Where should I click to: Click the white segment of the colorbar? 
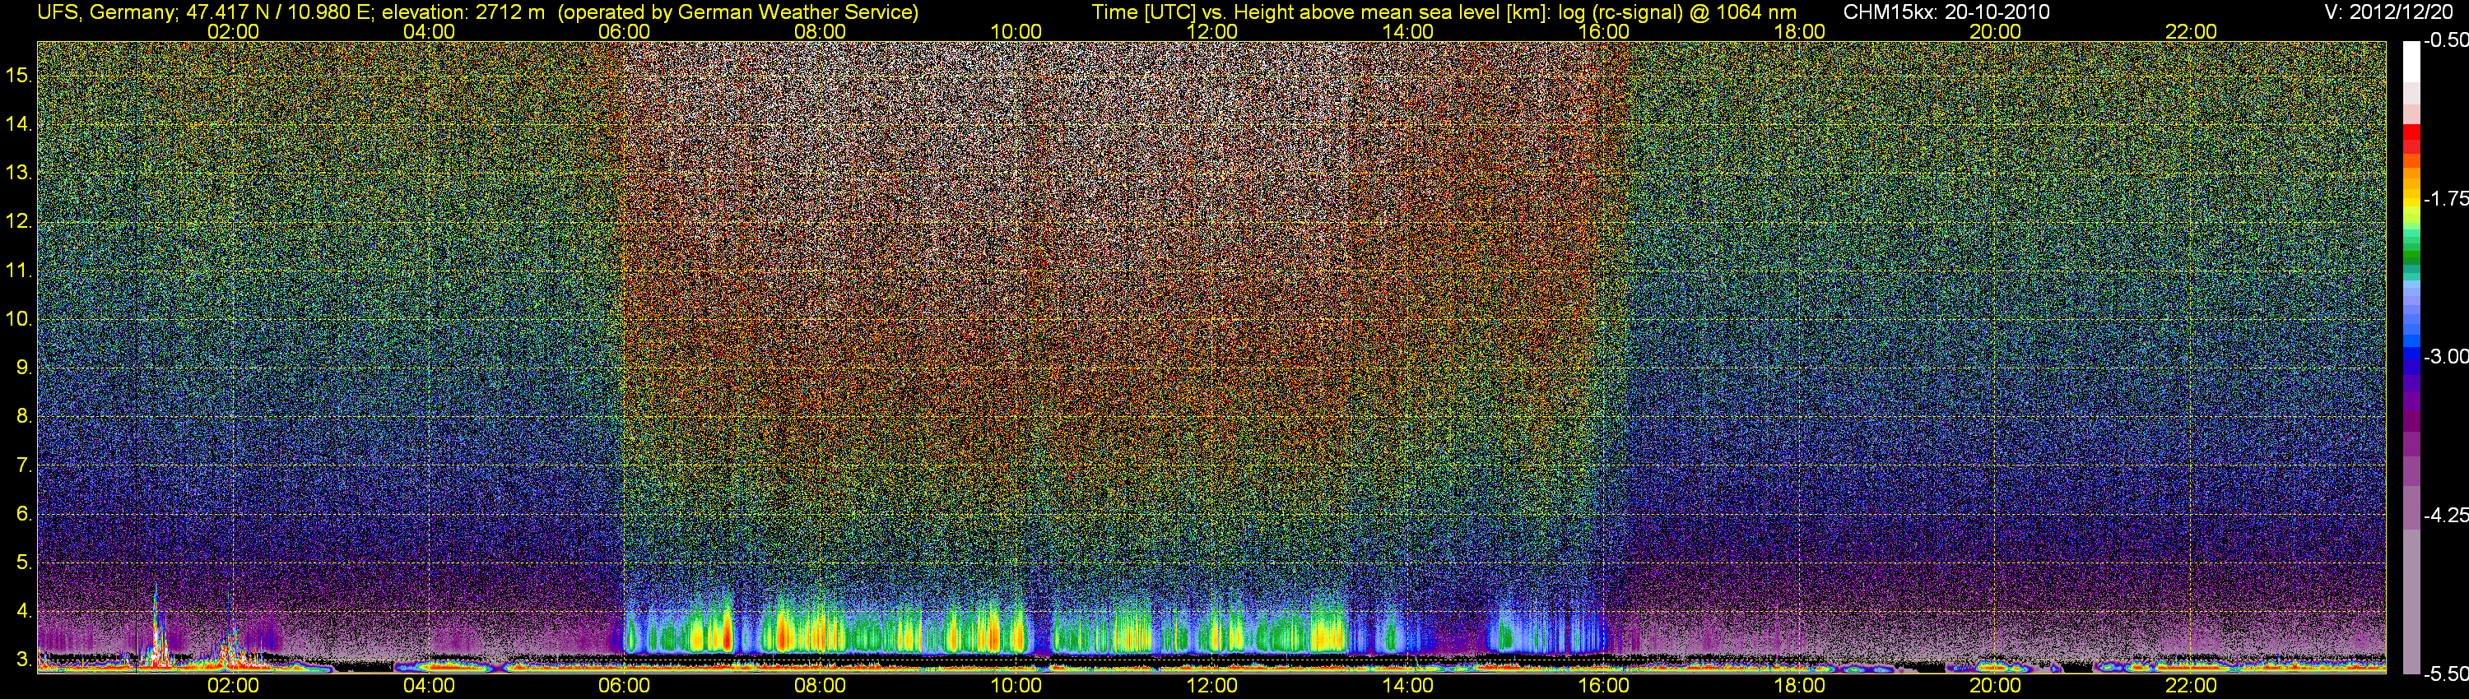[2411, 62]
